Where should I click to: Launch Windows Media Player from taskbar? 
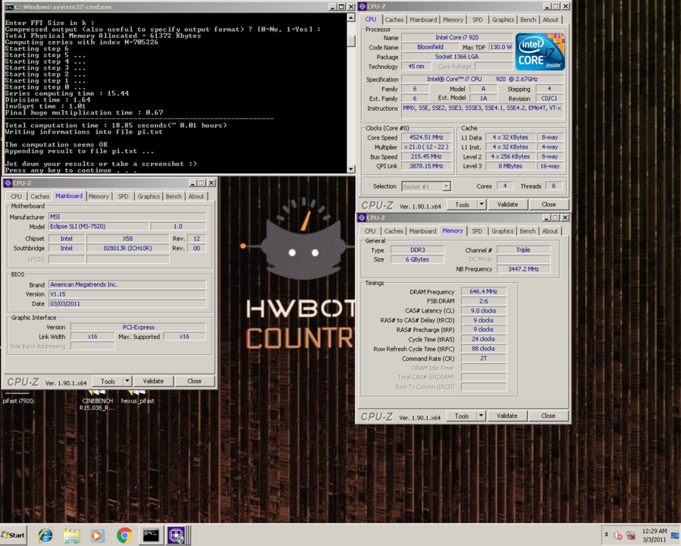(x=98, y=535)
